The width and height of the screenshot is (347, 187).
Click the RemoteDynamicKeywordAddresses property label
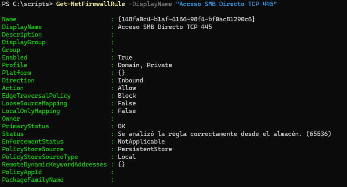pos(54,164)
